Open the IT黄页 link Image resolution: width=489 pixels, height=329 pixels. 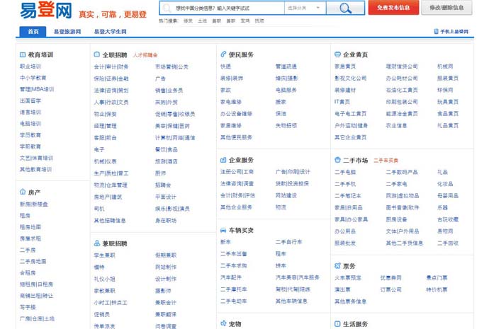[342, 102]
